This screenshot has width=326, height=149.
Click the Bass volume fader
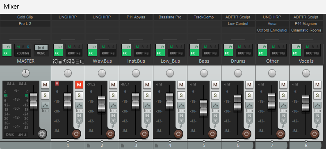[x=203, y=108]
